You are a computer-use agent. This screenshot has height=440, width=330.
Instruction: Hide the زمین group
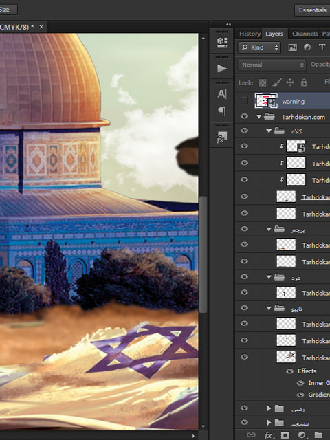[245, 408]
